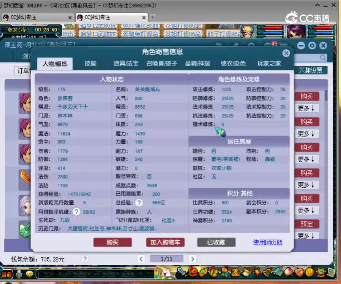Expand the fifth 更多↓ listing row
341x284 pixels.
(306, 210)
